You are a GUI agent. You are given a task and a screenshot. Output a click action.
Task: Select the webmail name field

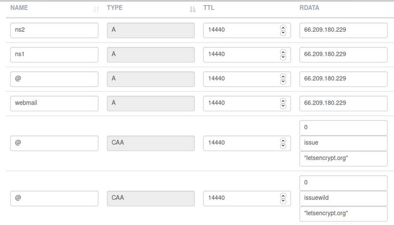pos(54,103)
